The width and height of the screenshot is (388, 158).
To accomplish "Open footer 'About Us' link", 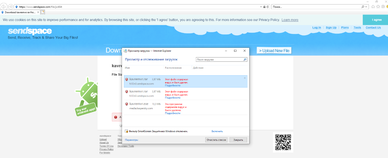I will coord(104,142).
